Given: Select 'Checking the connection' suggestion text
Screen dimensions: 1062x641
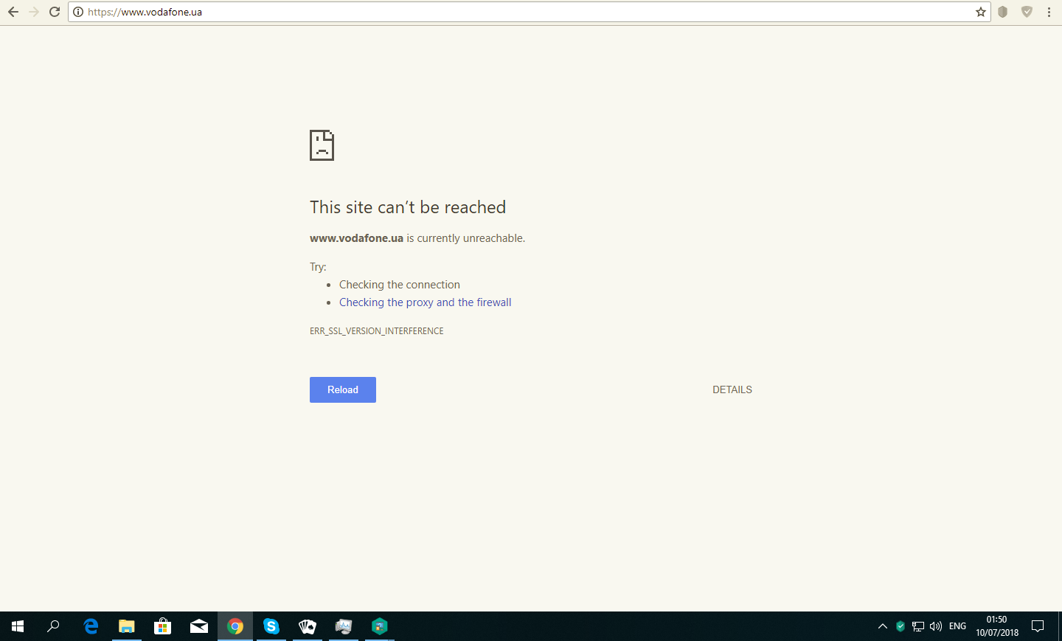Looking at the screenshot, I should (x=400, y=285).
